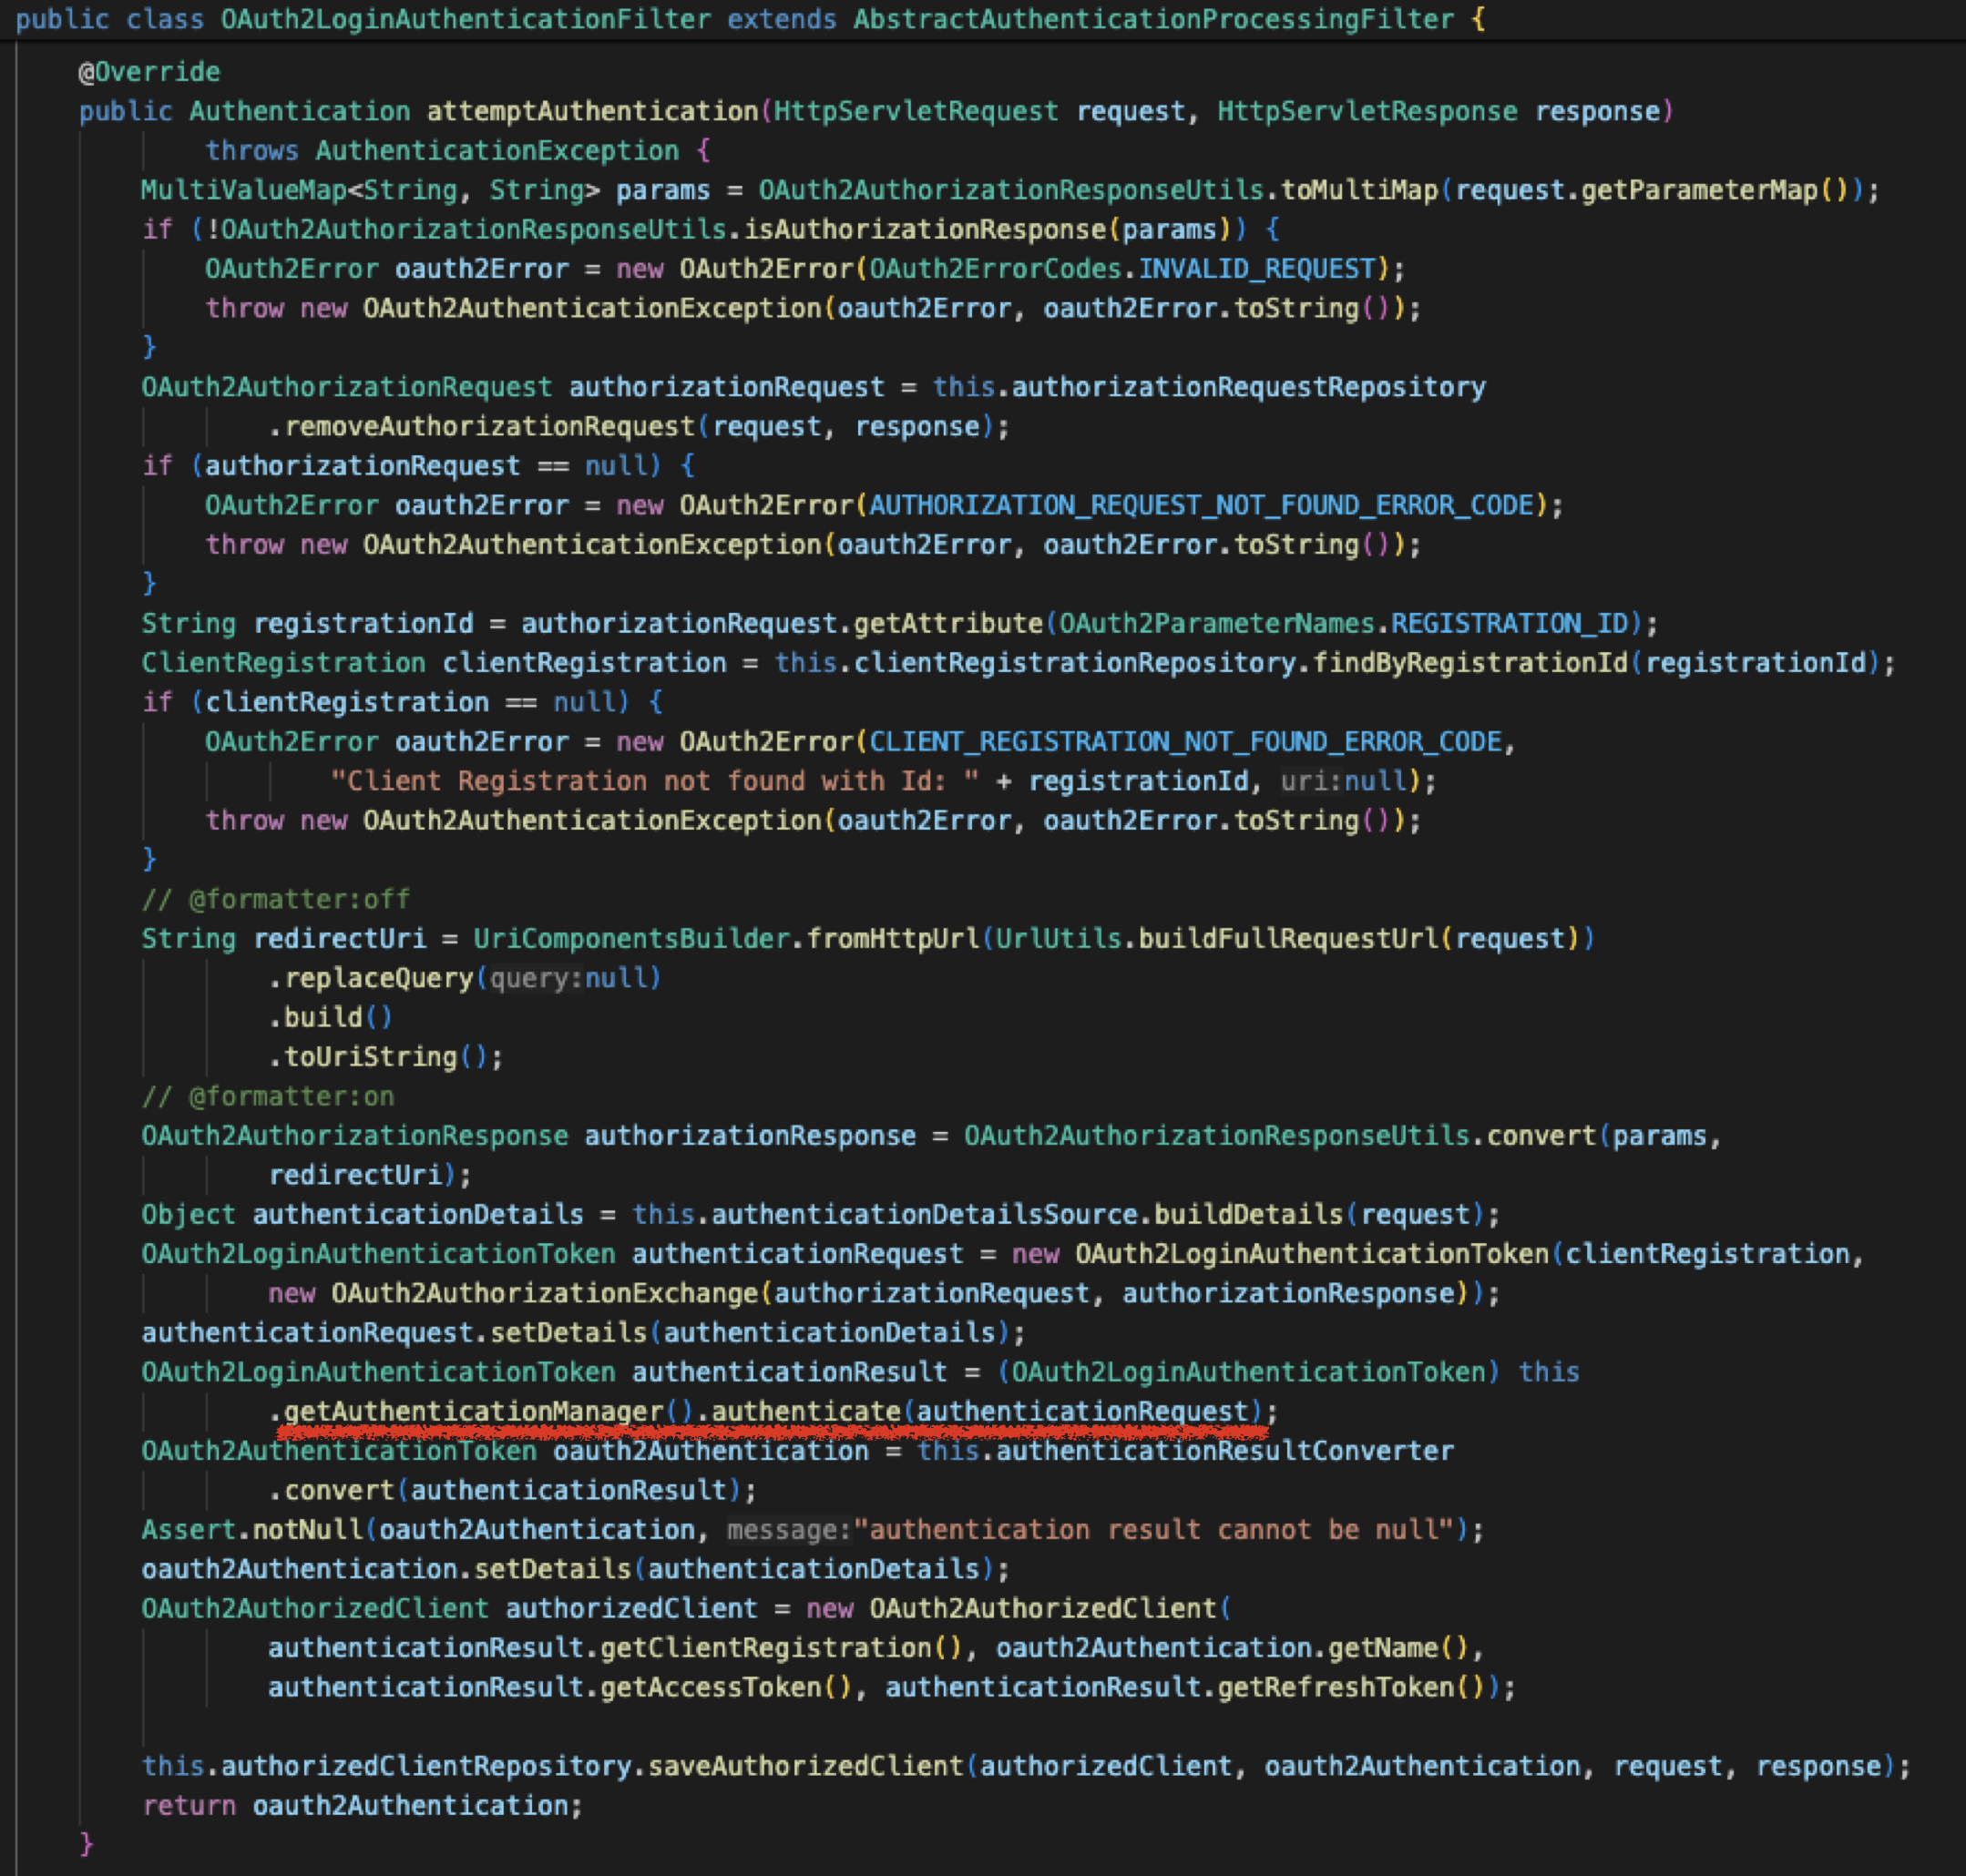Viewport: 1966px width, 1876px height.
Task: Click the getAccessToken method call
Action: pos(712,1687)
